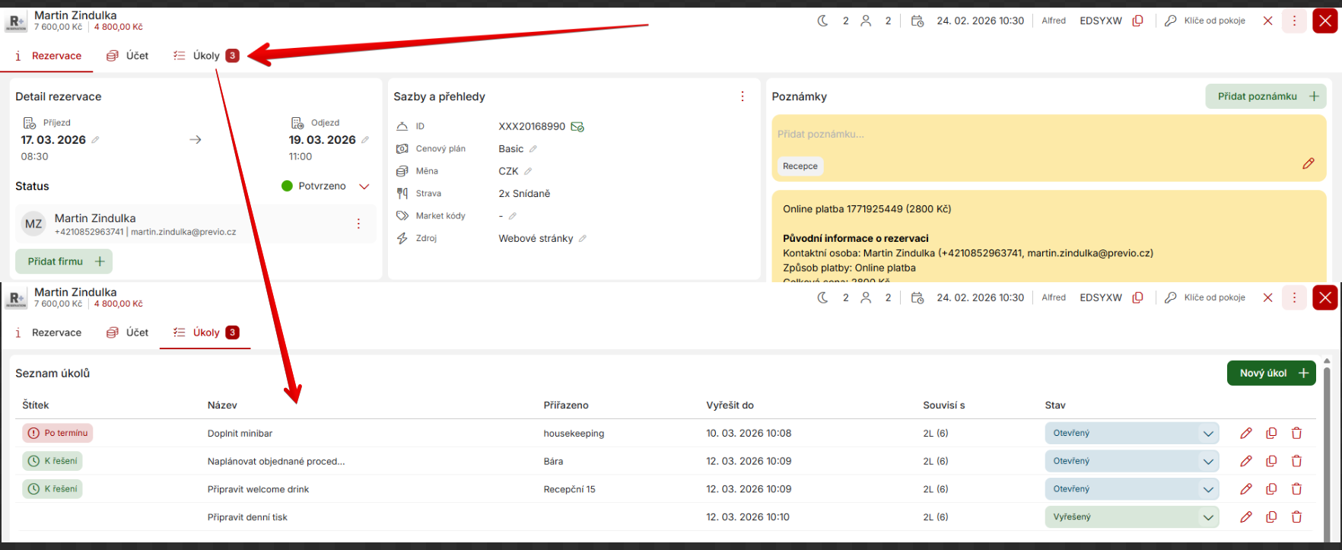Click the email icon beside reservation ID
The image size is (1342, 550).
[577, 127]
